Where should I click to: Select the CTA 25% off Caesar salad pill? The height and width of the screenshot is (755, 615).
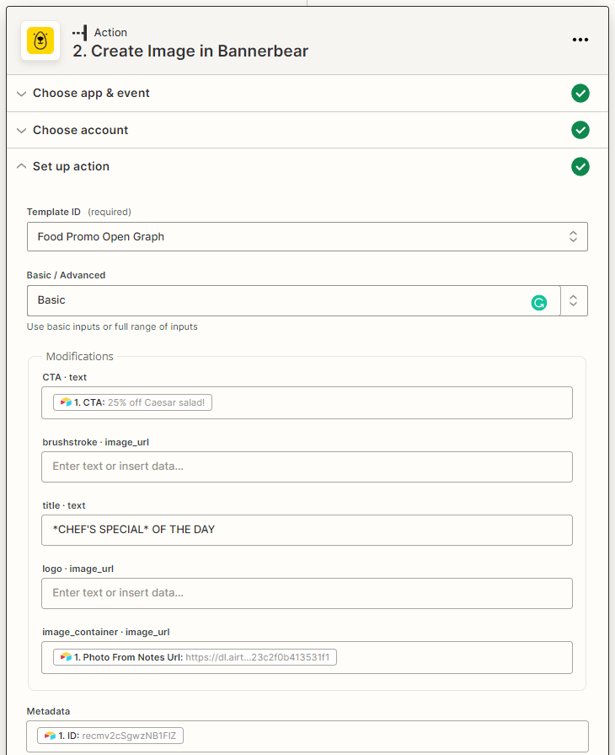[131, 402]
